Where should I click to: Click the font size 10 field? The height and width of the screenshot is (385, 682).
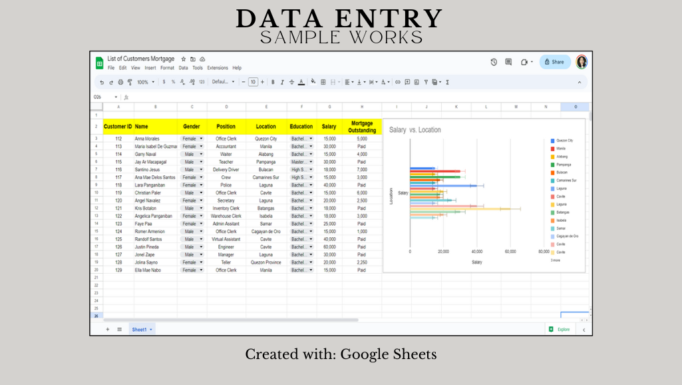pos(253,82)
